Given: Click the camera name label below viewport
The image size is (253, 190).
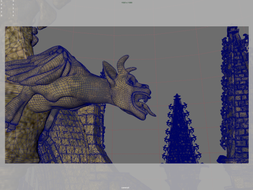Looking at the screenshot, I should pos(125,187).
